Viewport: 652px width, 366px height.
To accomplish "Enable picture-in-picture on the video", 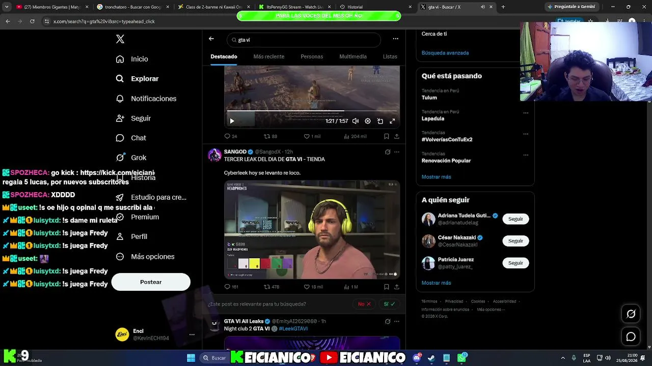I will point(380,121).
